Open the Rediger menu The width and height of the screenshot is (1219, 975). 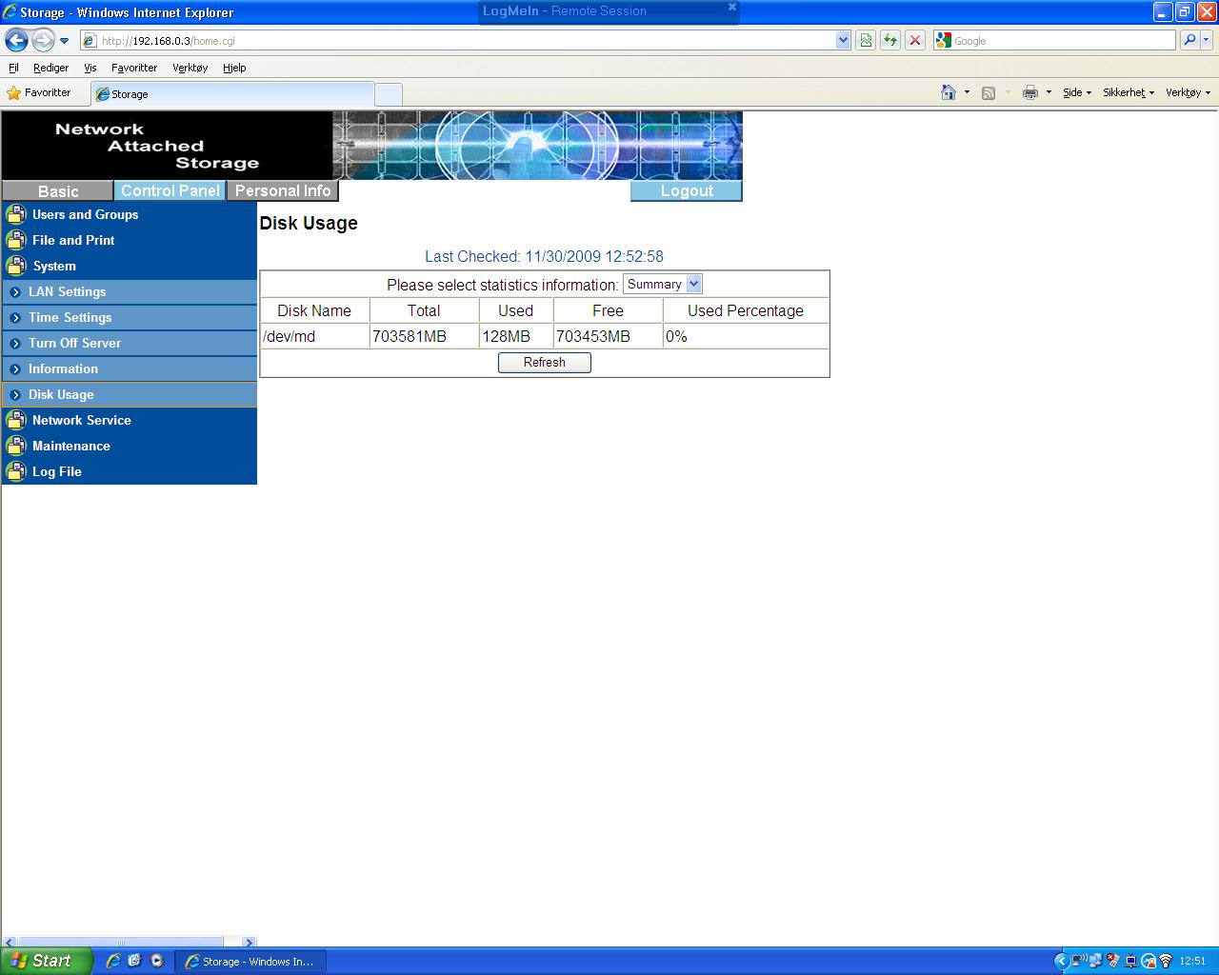pyautogui.click(x=50, y=68)
